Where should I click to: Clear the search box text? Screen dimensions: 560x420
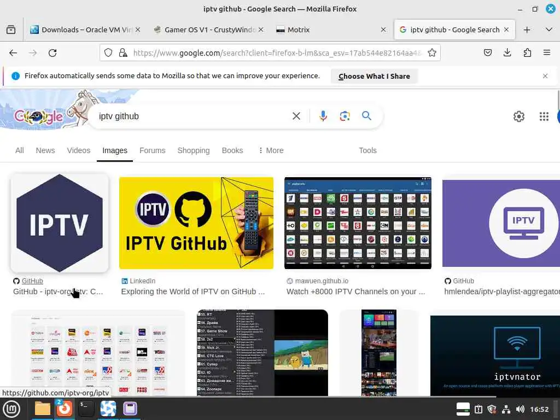pyautogui.click(x=296, y=116)
